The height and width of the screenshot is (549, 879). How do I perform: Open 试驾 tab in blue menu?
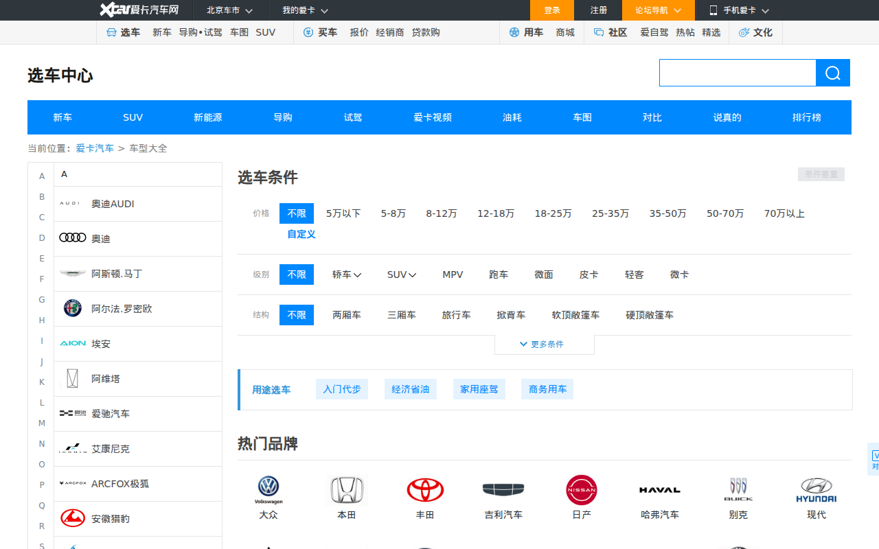[x=353, y=117]
